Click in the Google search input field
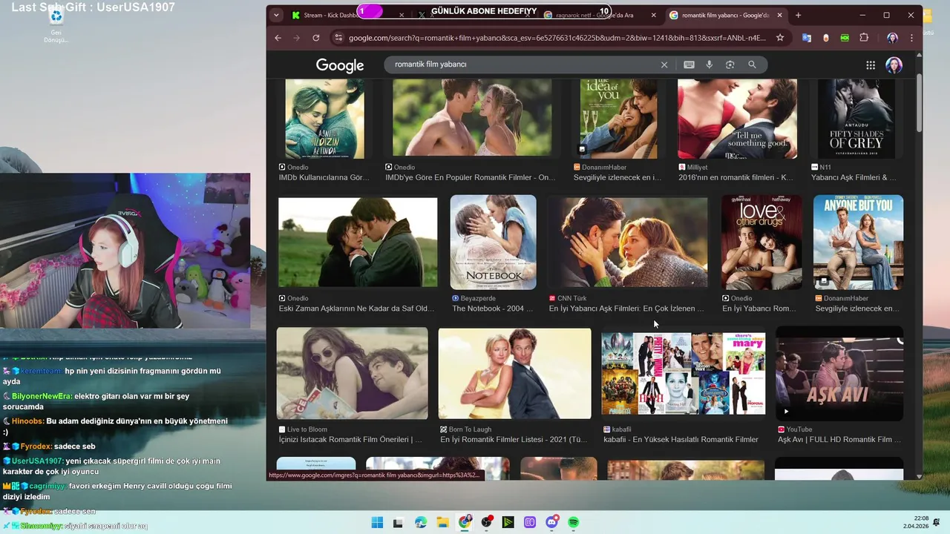This screenshot has height=534, width=950. tap(523, 65)
